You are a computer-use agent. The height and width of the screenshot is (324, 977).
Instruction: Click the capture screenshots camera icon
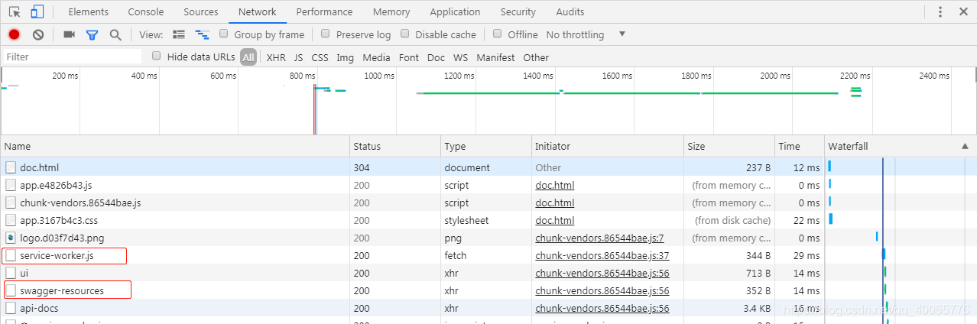tap(69, 34)
